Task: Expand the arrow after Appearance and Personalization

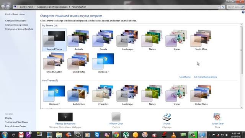Action: (x=70, y=7)
